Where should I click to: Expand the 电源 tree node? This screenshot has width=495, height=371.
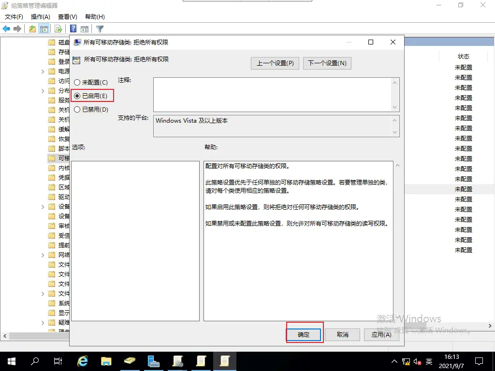tap(43, 71)
